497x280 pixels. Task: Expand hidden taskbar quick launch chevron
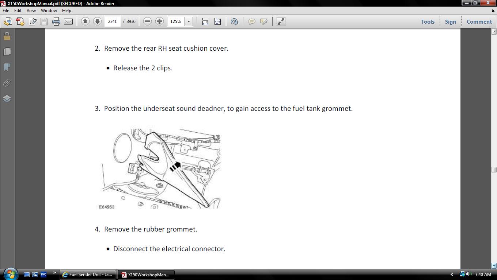[54, 273]
